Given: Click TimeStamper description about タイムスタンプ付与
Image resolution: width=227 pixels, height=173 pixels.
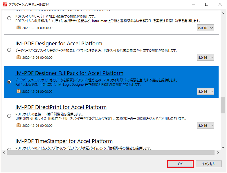Looking at the screenshot, I should [x=84, y=148].
